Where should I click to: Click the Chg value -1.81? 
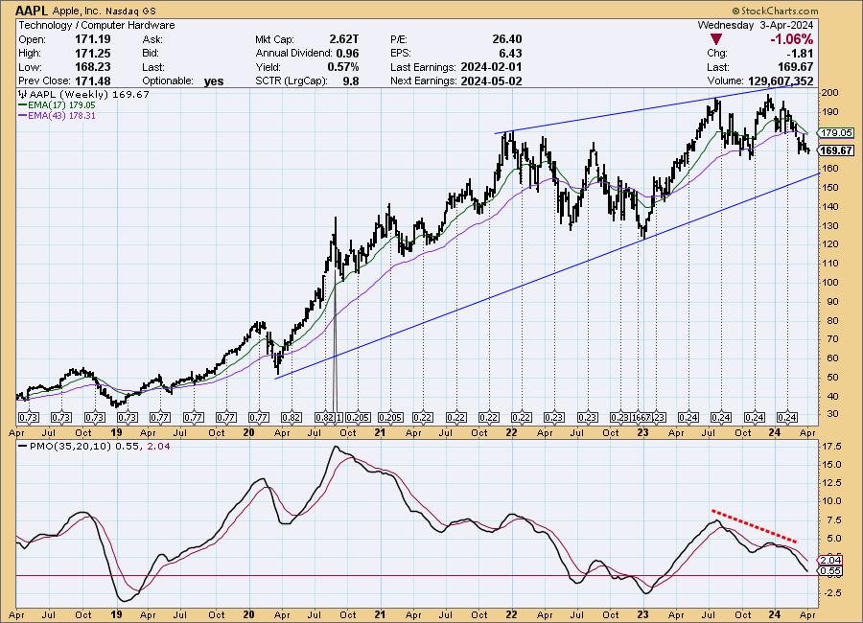click(801, 54)
